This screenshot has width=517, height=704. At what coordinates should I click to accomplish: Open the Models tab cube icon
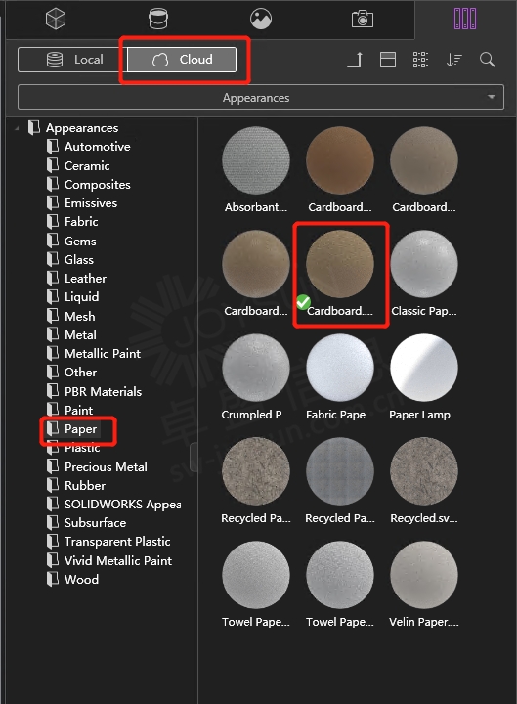click(56, 19)
